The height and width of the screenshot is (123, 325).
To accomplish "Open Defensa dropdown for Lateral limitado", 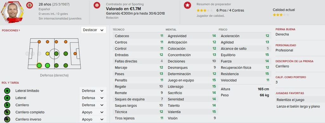I will [93, 91].
